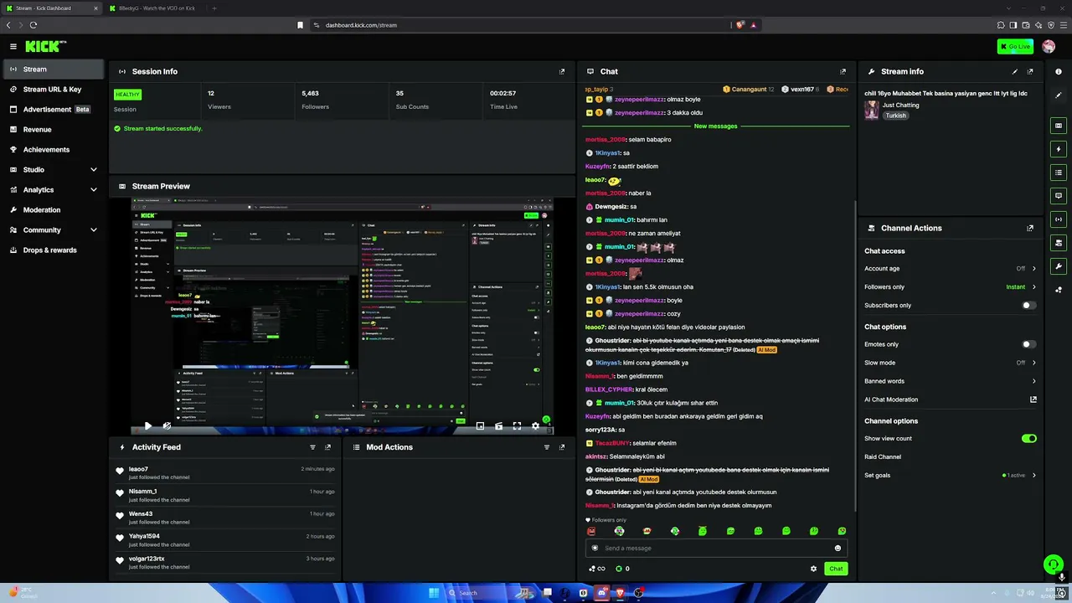This screenshot has width=1072, height=603.
Task: Go to Advertisement Beta page
Action: point(54,110)
